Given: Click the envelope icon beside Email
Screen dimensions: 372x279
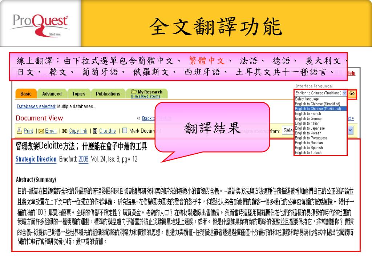Looking at the screenshot, I should (x=41, y=131).
